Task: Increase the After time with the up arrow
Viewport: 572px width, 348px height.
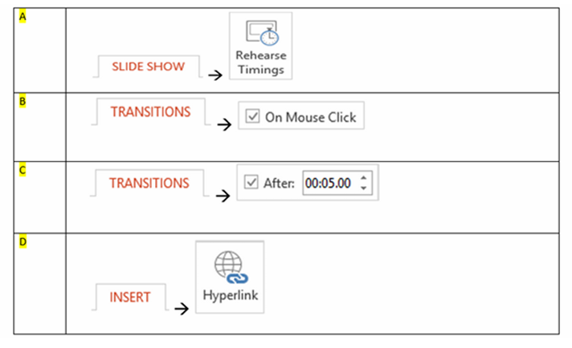Action: pyautogui.click(x=365, y=177)
